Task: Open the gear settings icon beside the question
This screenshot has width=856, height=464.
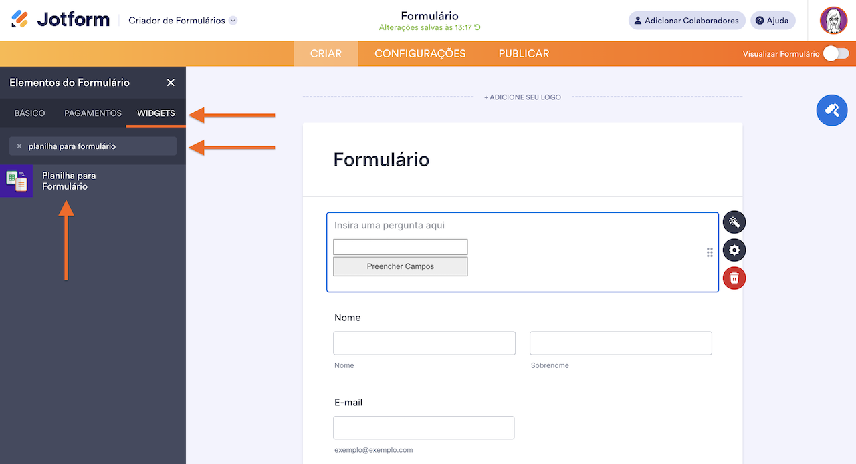Action: 734,250
